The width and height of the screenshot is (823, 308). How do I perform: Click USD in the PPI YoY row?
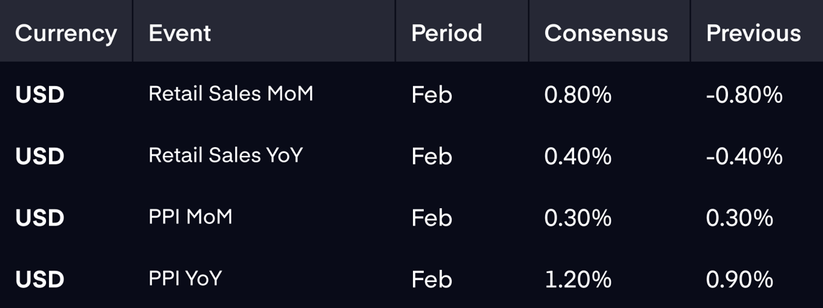click(x=40, y=279)
